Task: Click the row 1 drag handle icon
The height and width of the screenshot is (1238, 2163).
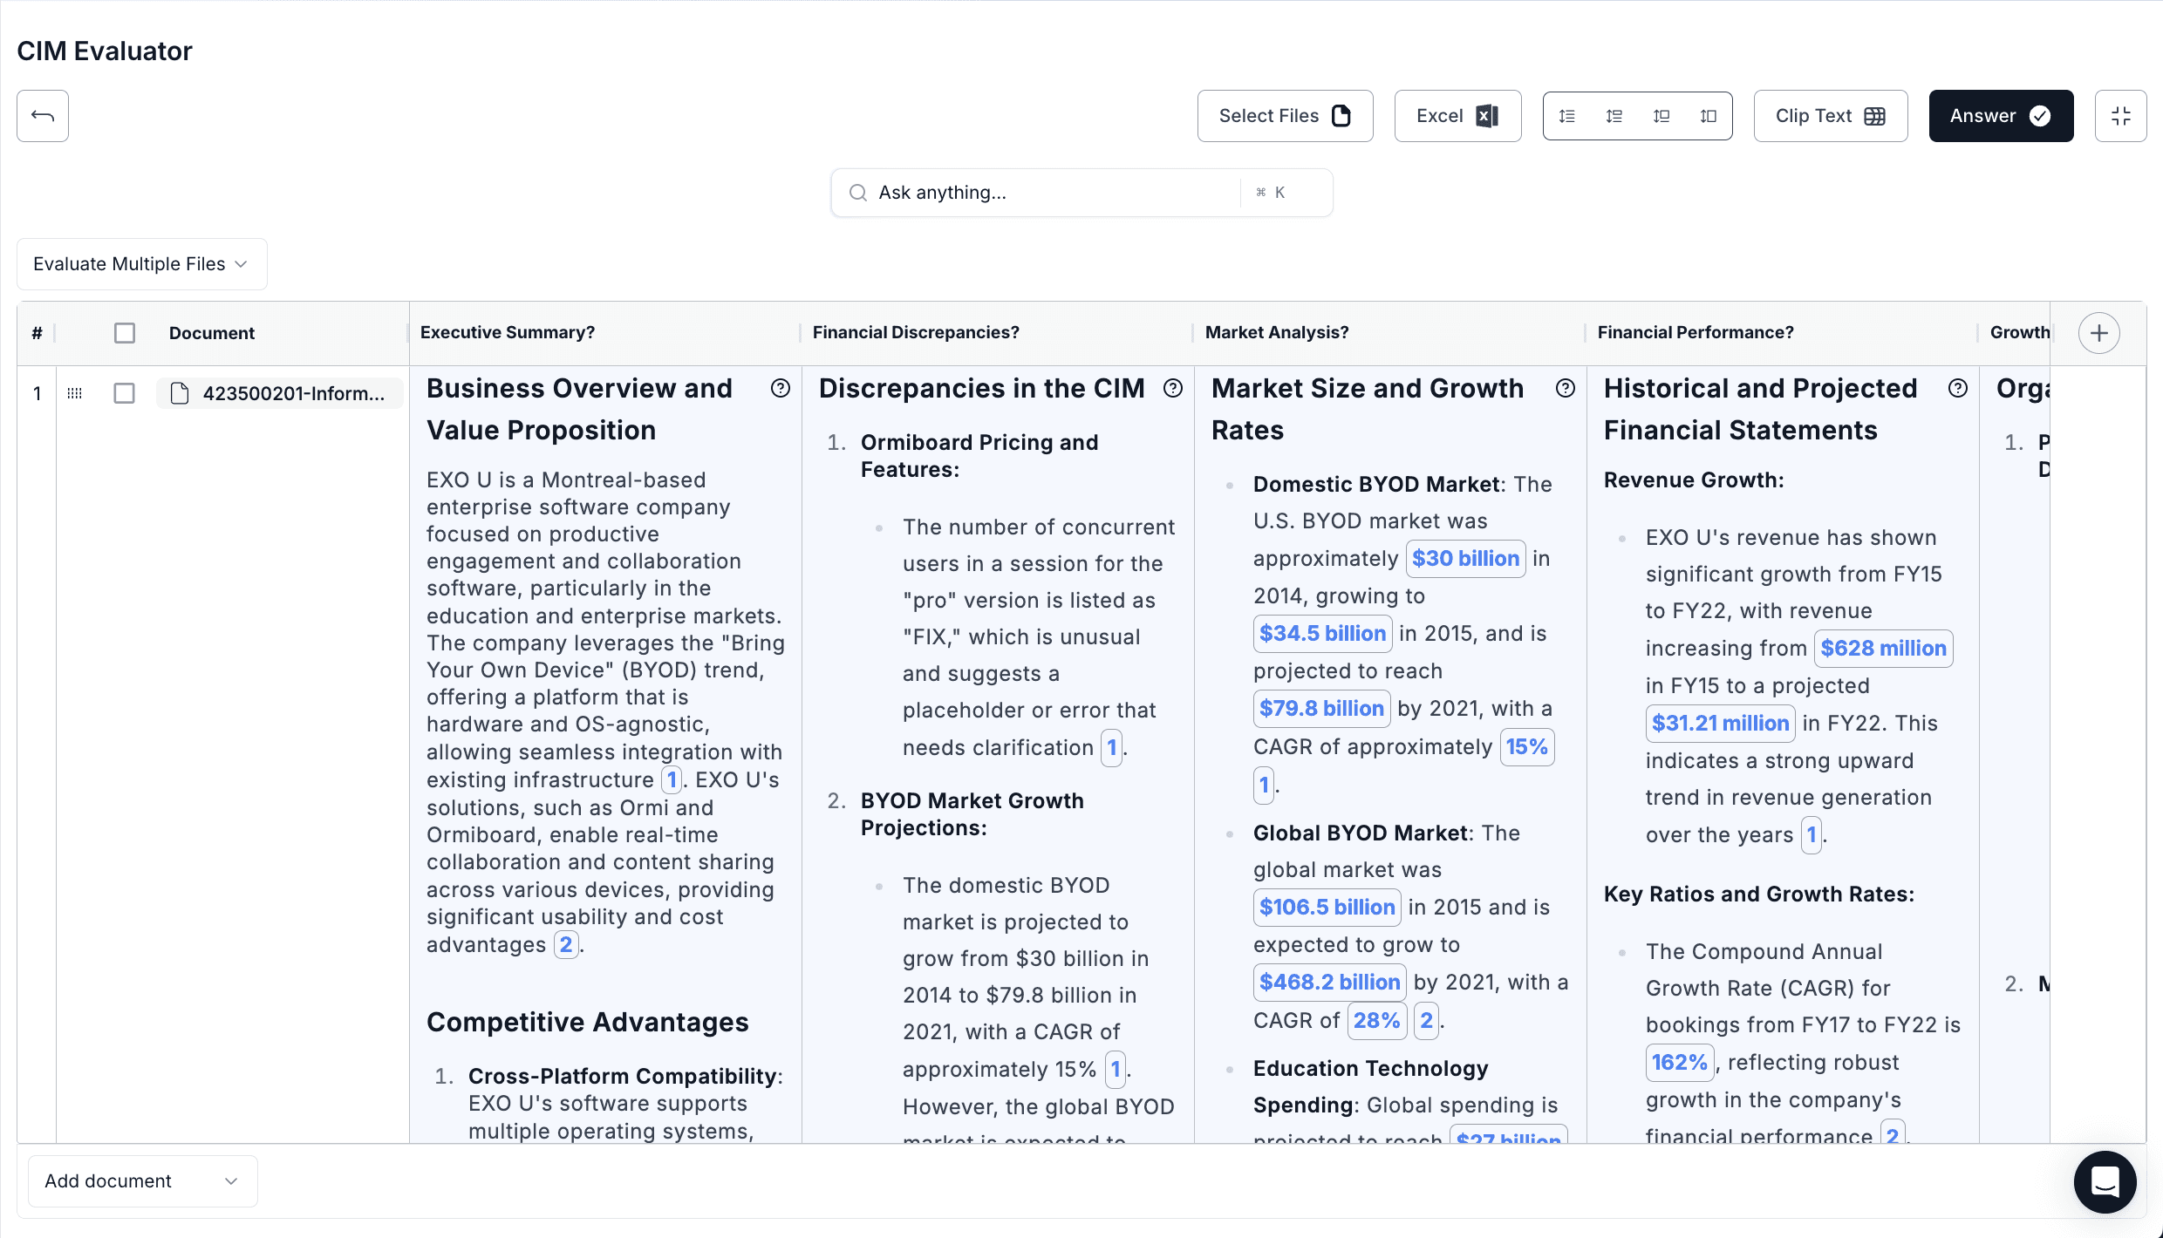Action: click(75, 393)
